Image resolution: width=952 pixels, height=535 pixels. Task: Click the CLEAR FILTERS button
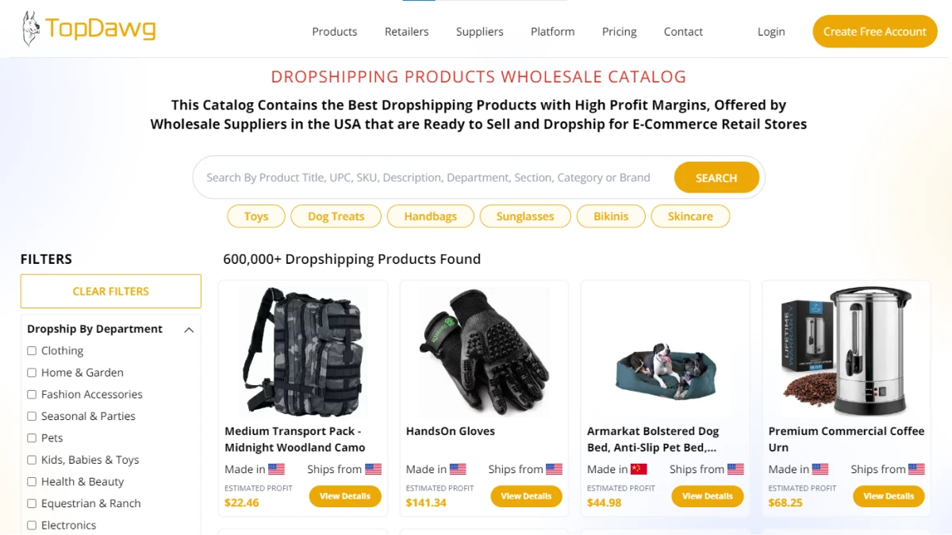point(111,291)
